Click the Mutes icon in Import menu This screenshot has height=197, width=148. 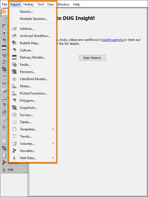[x=14, y=86]
